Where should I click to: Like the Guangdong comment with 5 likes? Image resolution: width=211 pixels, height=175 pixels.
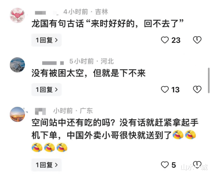[x=165, y=165]
